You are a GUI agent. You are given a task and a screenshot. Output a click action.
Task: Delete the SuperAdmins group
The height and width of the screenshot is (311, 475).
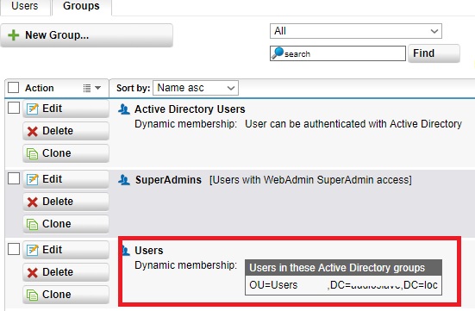pos(66,202)
